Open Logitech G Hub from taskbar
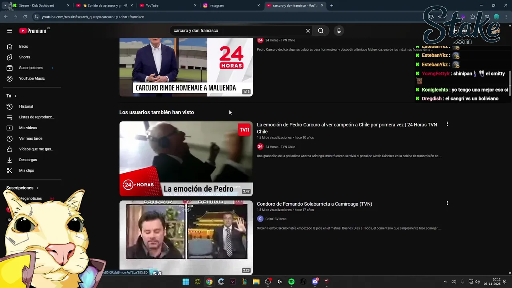The width and height of the screenshot is (512, 288). [280, 282]
